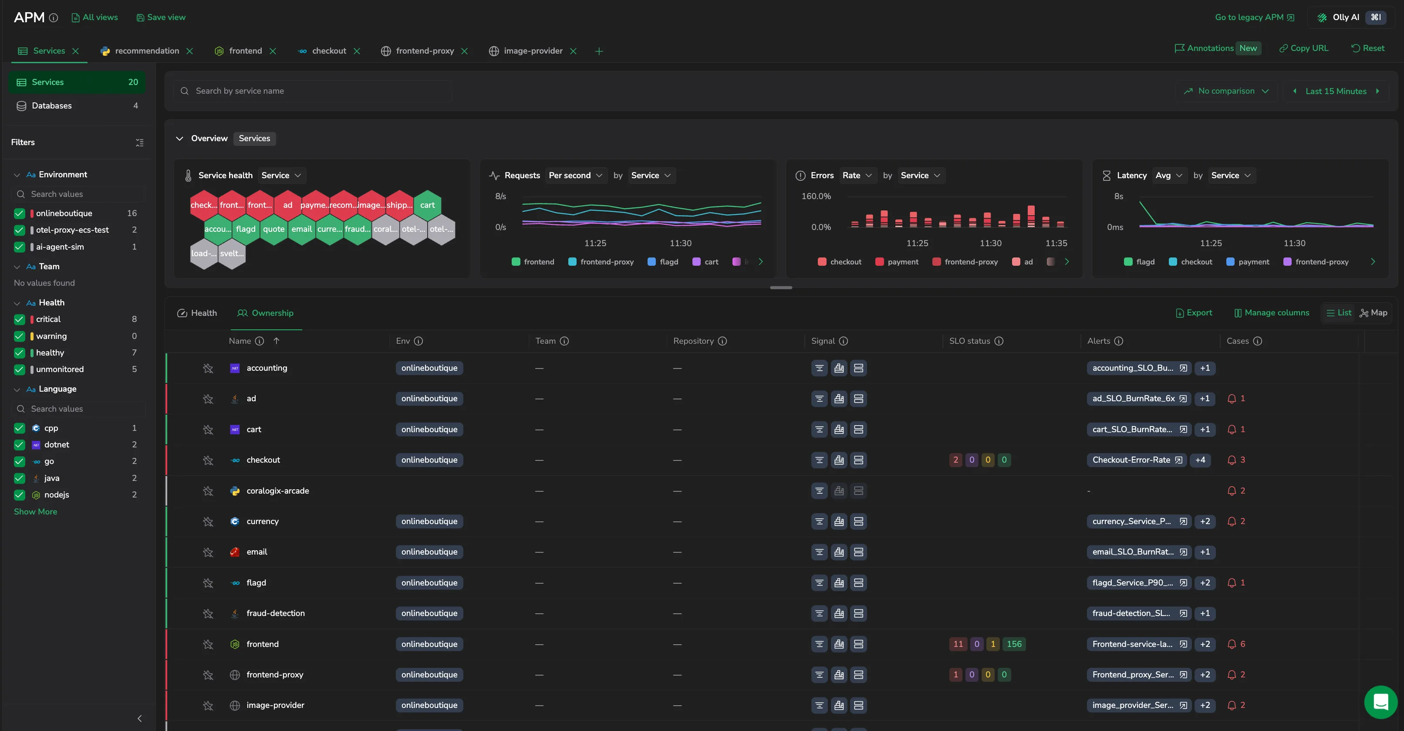This screenshot has height=731, width=1404.
Task: Toggle the cpp language checkbox
Action: [x=20, y=428]
